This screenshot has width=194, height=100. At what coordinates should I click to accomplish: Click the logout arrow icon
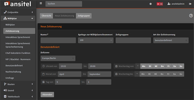coord(190,4)
